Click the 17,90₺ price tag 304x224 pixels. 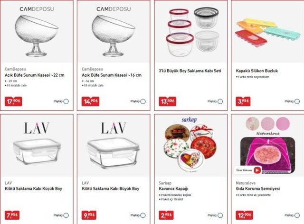click(13, 101)
